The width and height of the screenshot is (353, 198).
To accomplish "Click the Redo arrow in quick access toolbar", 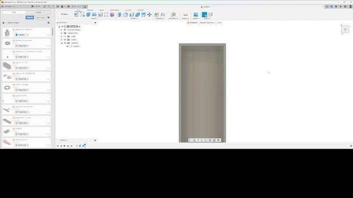I will tap(79, 7).
